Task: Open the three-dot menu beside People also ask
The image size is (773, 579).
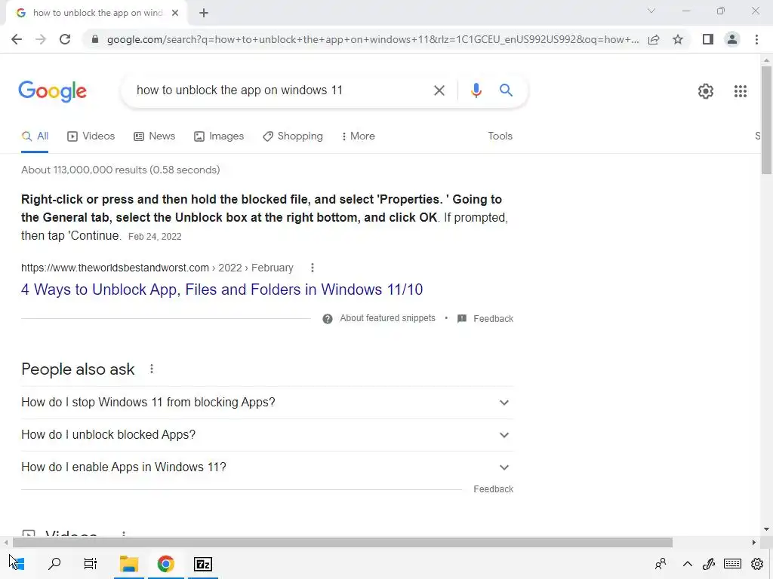Action: (152, 369)
